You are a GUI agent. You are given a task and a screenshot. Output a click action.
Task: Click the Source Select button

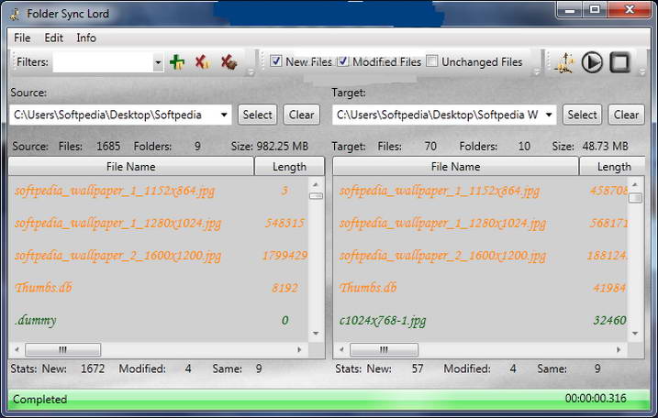point(257,115)
